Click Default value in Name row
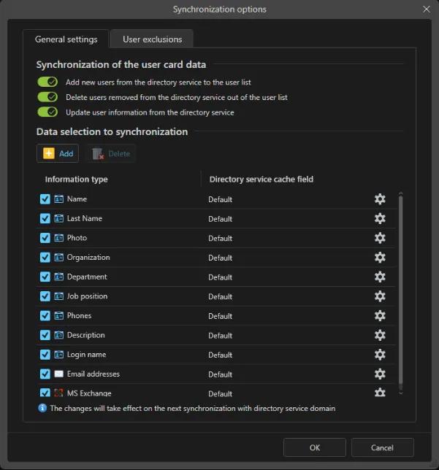The width and height of the screenshot is (439, 470). click(221, 200)
